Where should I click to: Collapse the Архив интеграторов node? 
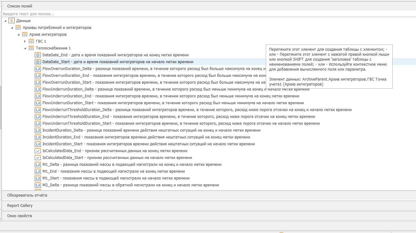tap(18, 35)
